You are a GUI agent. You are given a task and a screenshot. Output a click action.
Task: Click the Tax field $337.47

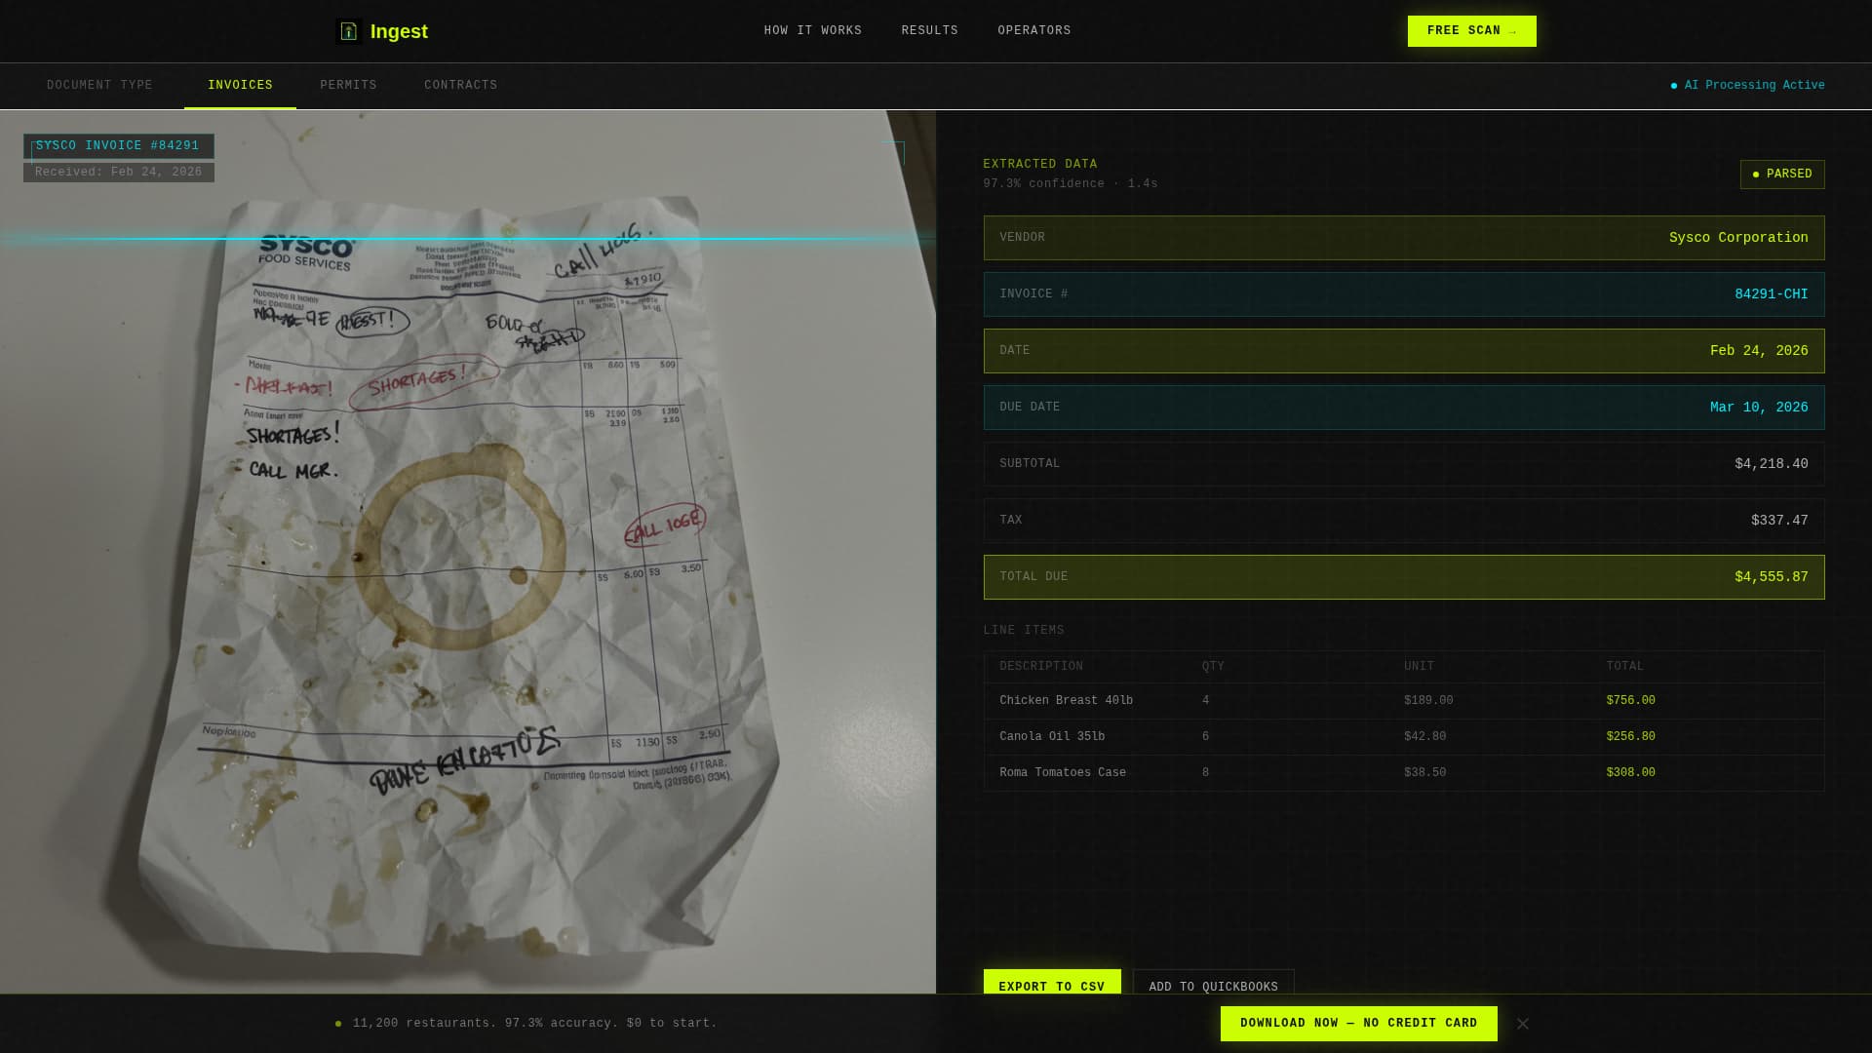(x=1404, y=521)
